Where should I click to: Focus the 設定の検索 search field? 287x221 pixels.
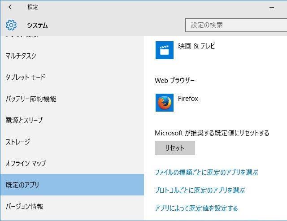[236, 25]
